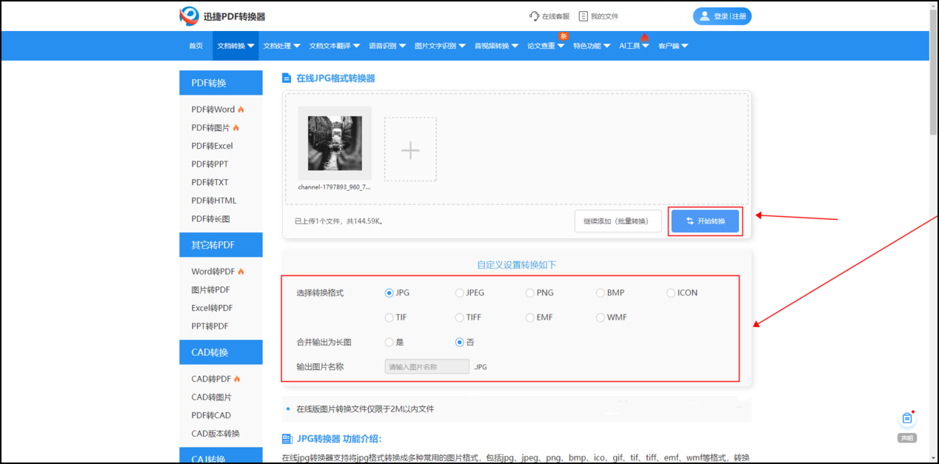Click the flame icon on AI工具
The width and height of the screenshot is (939, 464).
coord(644,38)
